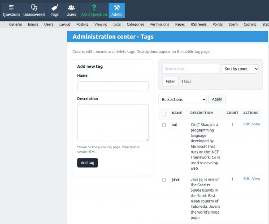Open the Tags icon in top navigation
This screenshot has width=269, height=224.
pos(55,7)
